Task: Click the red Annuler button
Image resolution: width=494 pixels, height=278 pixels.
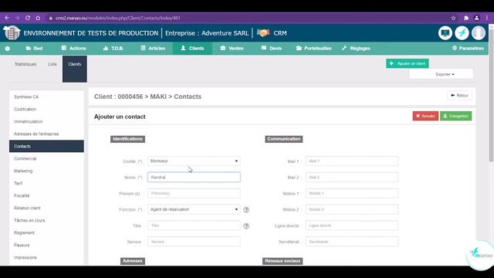Action: click(x=425, y=116)
